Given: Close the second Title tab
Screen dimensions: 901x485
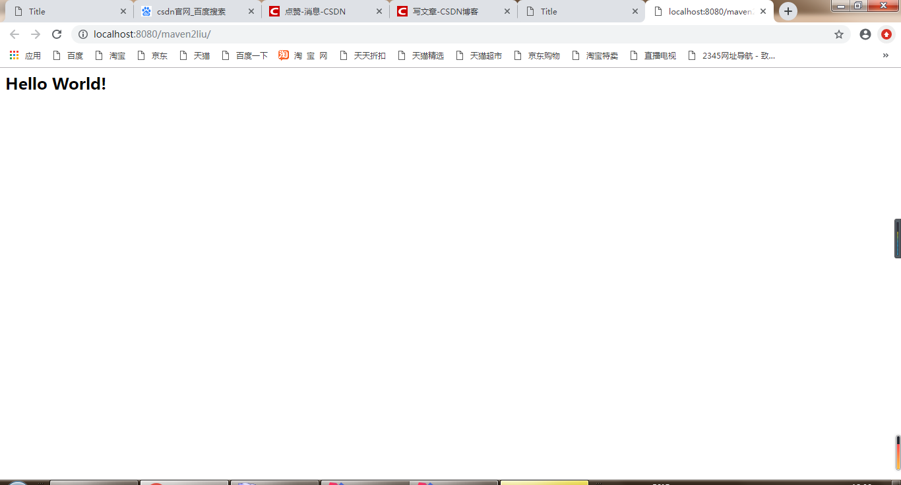Looking at the screenshot, I should [x=635, y=11].
